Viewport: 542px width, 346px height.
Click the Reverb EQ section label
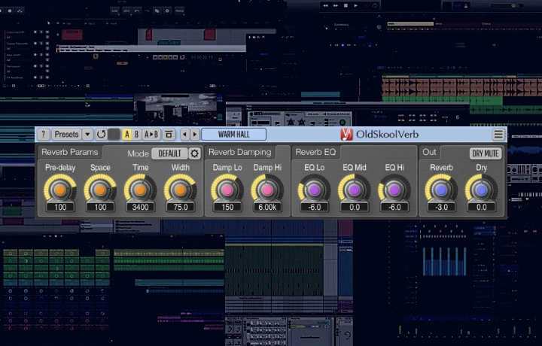click(x=315, y=152)
